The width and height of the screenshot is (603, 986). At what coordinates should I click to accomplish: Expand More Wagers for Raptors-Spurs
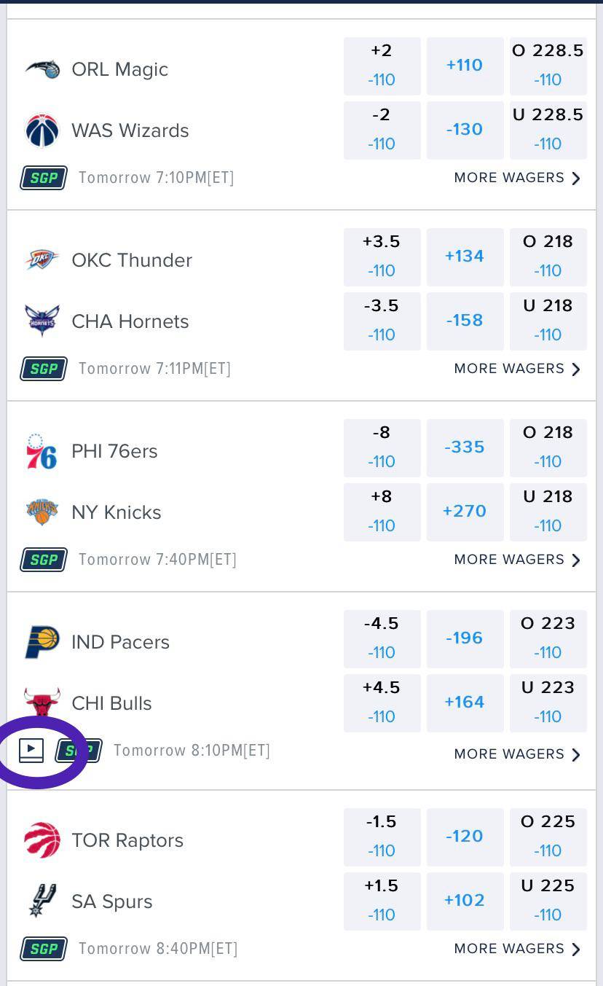coord(517,949)
